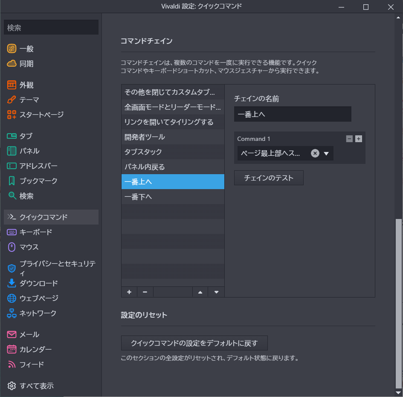Expand the Command 1 dropdown arrow
Image resolution: width=403 pixels, height=397 pixels.
326,154
